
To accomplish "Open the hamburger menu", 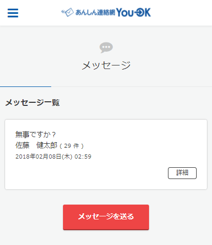I will [13, 13].
